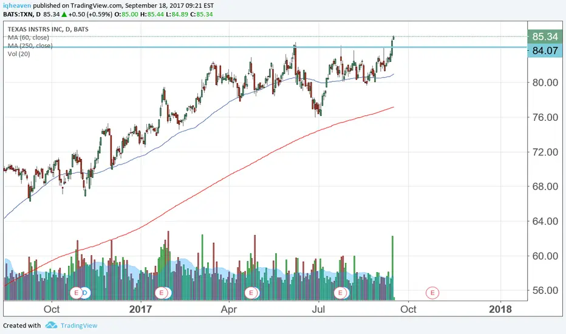Click the earnings E marker below Apr candles

point(251,293)
